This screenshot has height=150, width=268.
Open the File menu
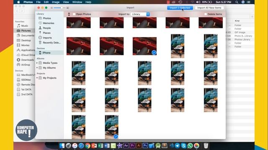point(38,2)
